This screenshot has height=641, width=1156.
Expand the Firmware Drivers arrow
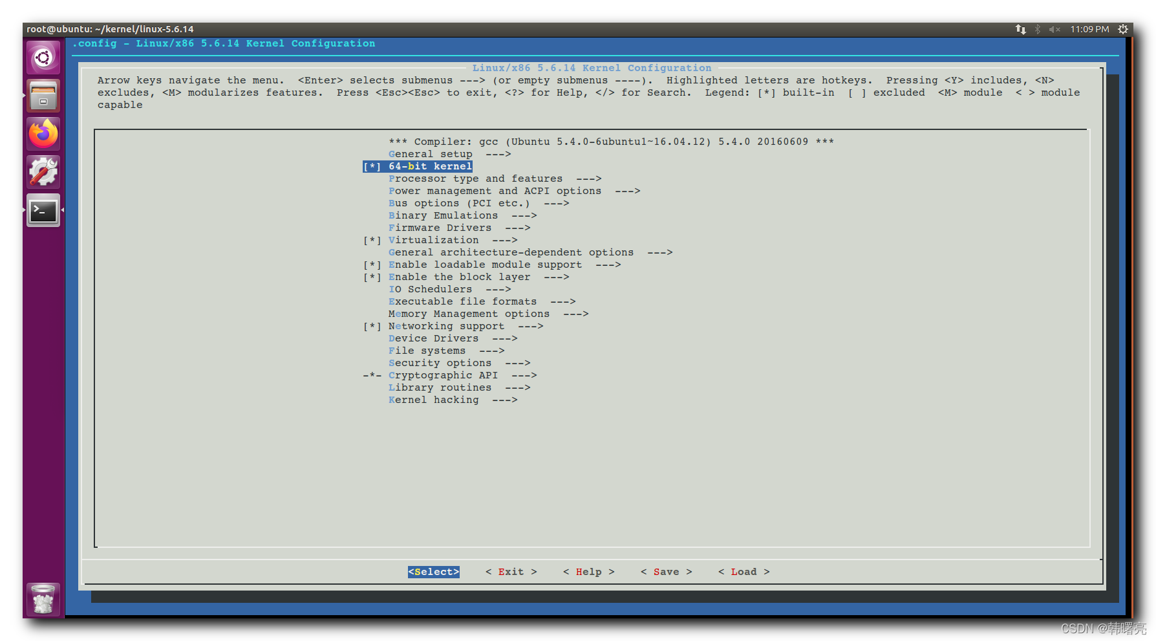(x=518, y=228)
